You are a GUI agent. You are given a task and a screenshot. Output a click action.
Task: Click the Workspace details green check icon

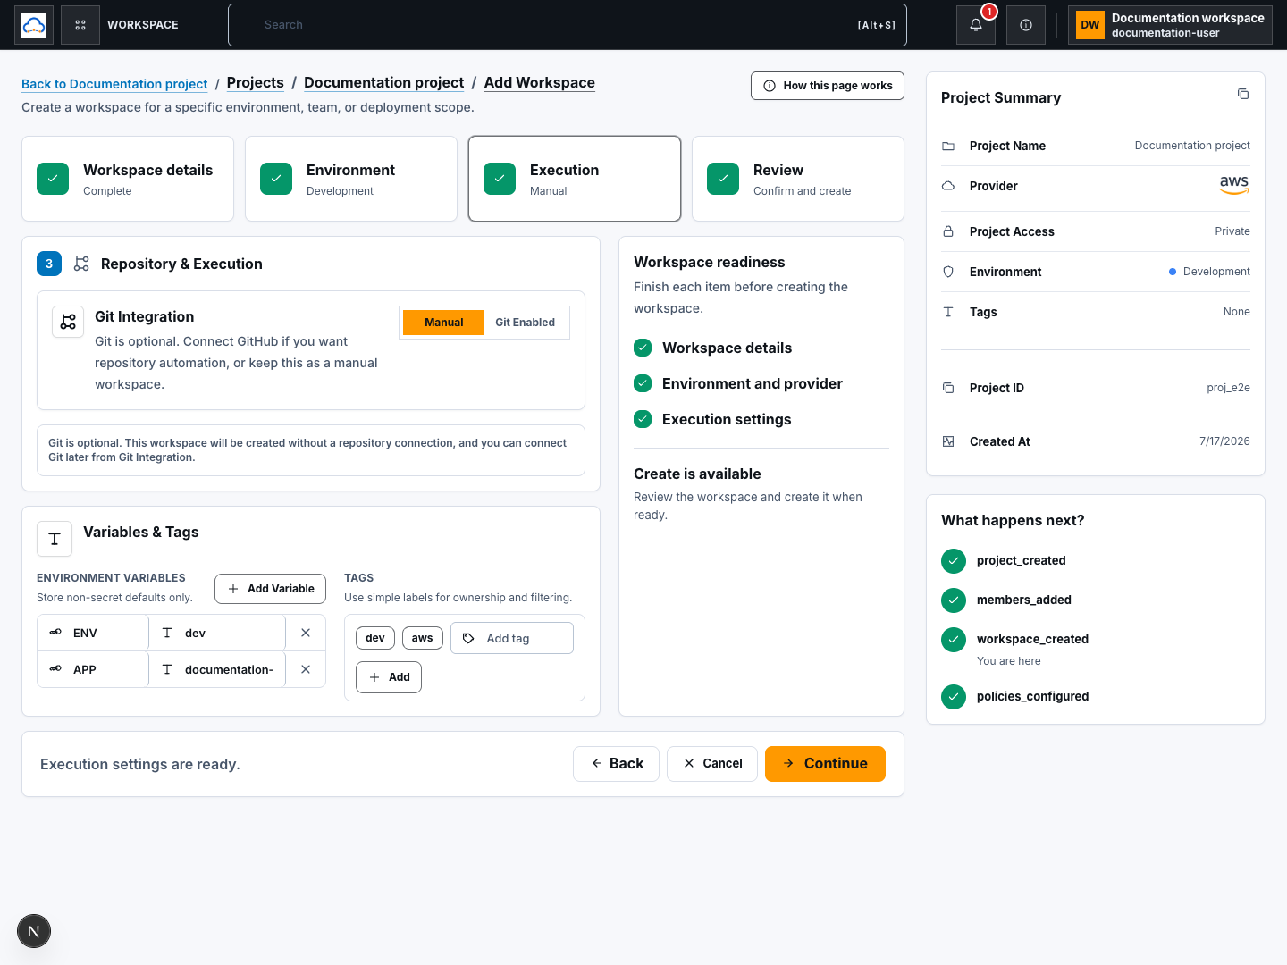(x=53, y=179)
